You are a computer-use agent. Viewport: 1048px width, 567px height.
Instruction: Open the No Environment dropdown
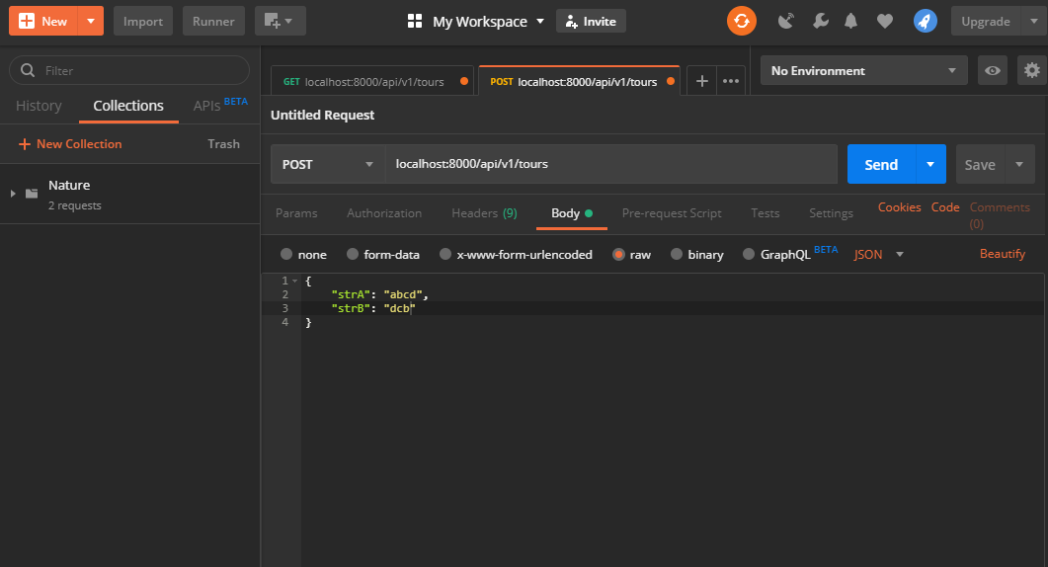click(864, 70)
